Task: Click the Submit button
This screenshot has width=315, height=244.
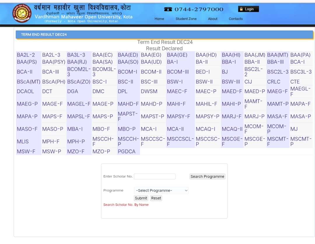Action: coord(141,198)
